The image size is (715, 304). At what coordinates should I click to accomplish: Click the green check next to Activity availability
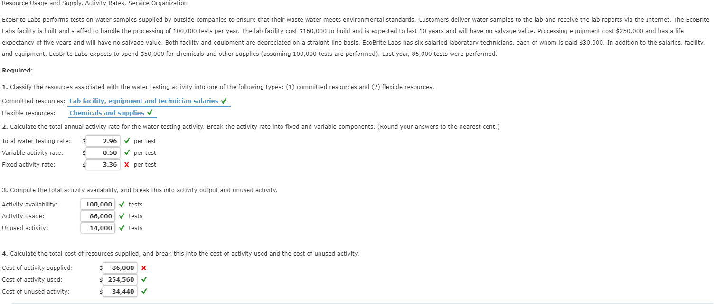[x=122, y=204]
